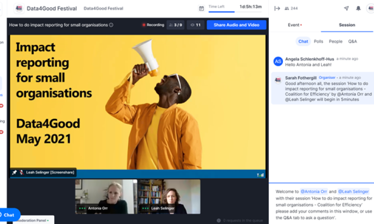
Task: Switch to the Q&A tab
Action: (x=352, y=42)
